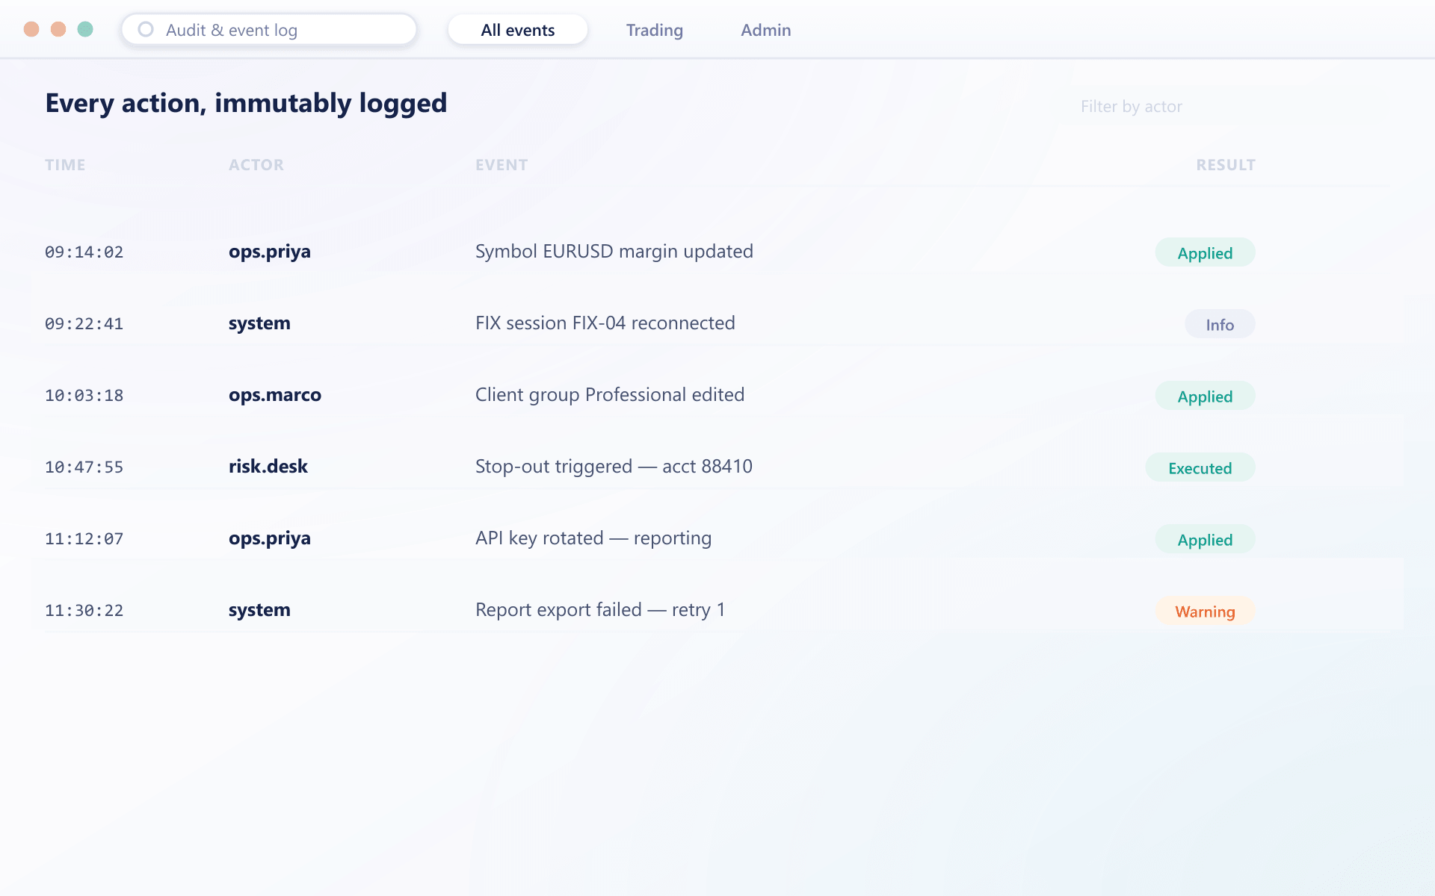Image resolution: width=1435 pixels, height=896 pixels.
Task: Open Report export failed retry 1 event
Action: [600, 610]
